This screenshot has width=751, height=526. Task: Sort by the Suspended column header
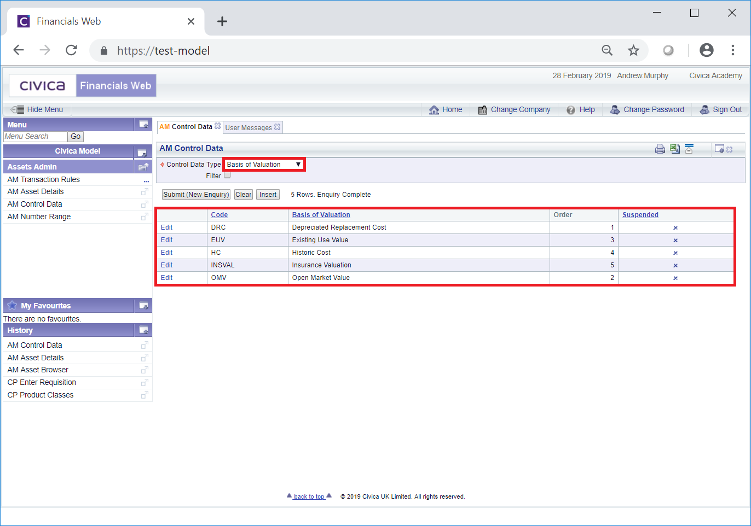640,215
